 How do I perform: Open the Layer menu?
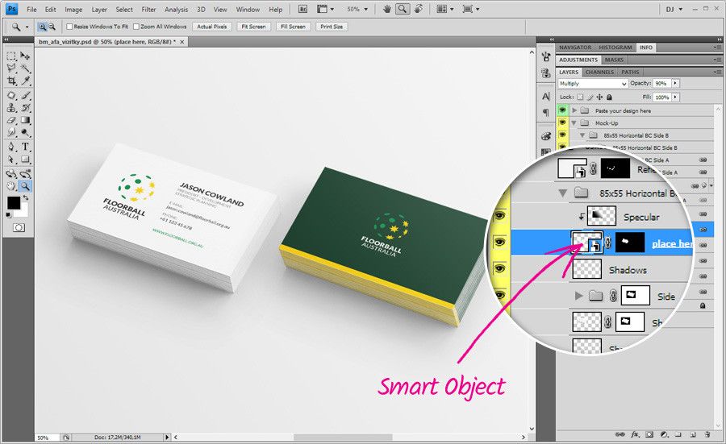(99, 9)
